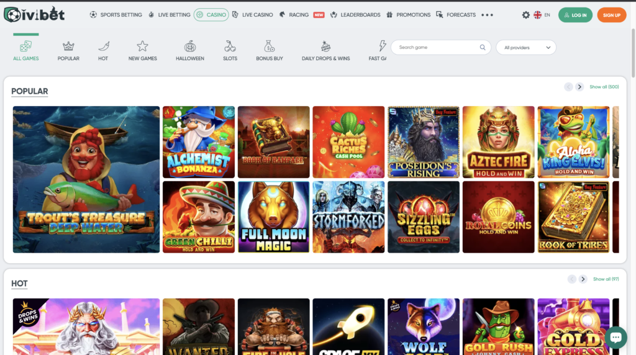Screen dimensions: 636x355
Task: Select the All Games dice icon
Action: pos(25,46)
